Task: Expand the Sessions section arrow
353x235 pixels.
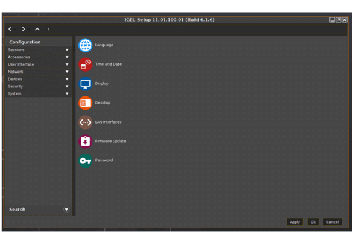Action: coord(67,50)
